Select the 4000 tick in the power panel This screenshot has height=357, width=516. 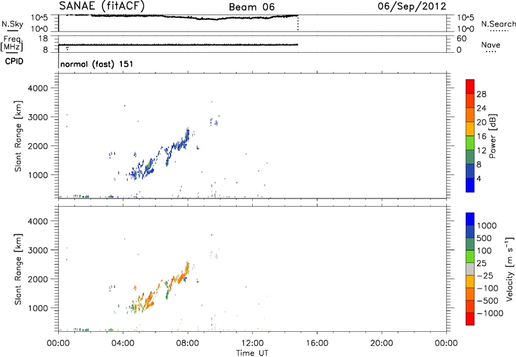tap(38, 88)
